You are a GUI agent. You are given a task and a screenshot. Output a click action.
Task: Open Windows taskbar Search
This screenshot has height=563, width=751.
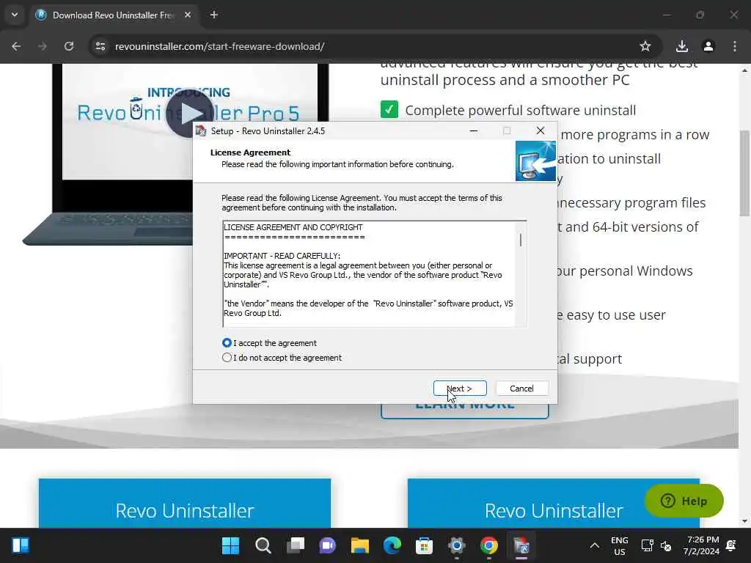point(263,545)
